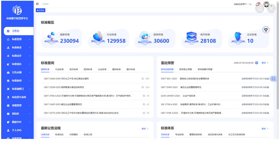This screenshot has width=279, height=142.
Task: Switch to the 国际标准 query tab
Action: click(x=117, y=69)
